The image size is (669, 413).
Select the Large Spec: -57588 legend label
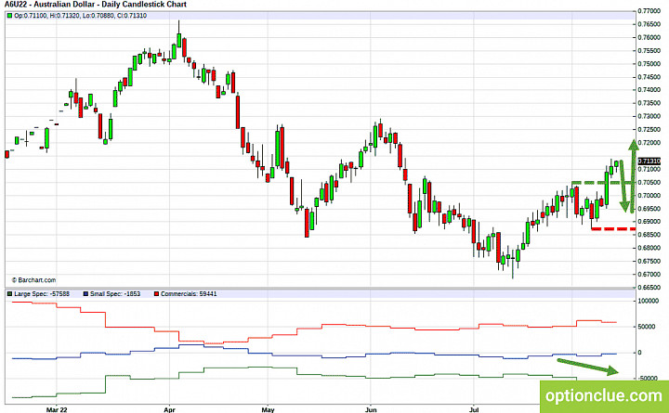click(x=42, y=294)
